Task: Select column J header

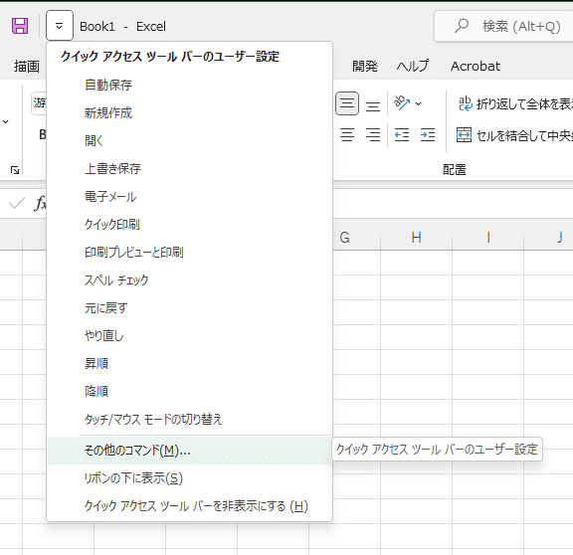Action: point(548,238)
